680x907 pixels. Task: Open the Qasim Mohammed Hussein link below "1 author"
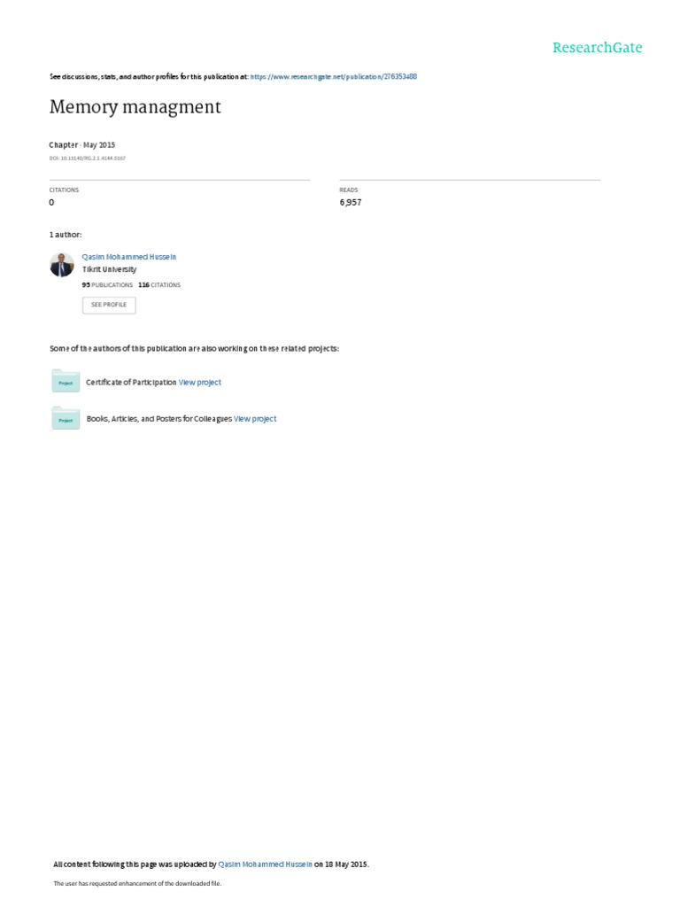(129, 257)
